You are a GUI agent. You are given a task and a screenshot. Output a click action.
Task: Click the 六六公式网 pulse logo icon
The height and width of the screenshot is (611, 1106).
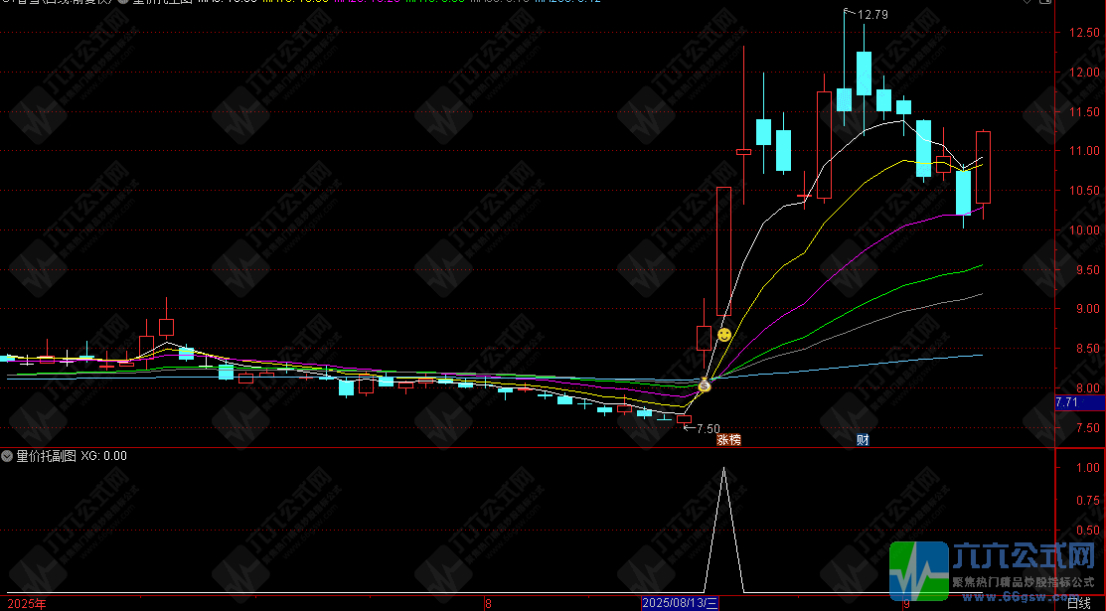tap(918, 571)
